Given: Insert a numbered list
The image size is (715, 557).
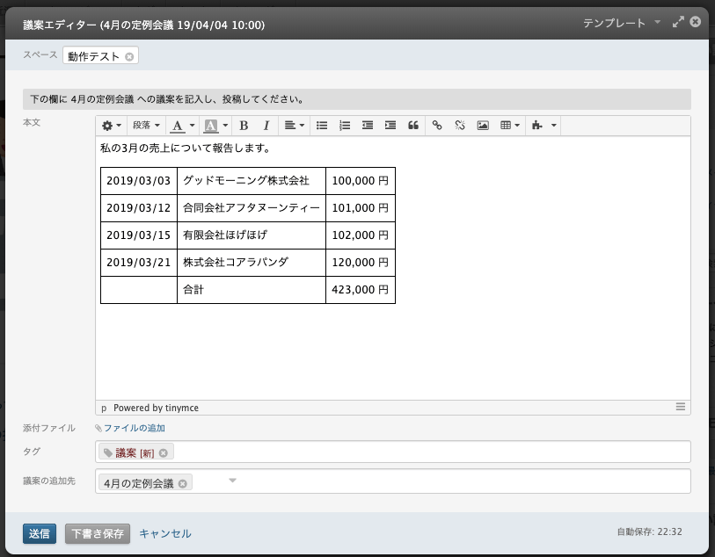Looking at the screenshot, I should (x=345, y=126).
